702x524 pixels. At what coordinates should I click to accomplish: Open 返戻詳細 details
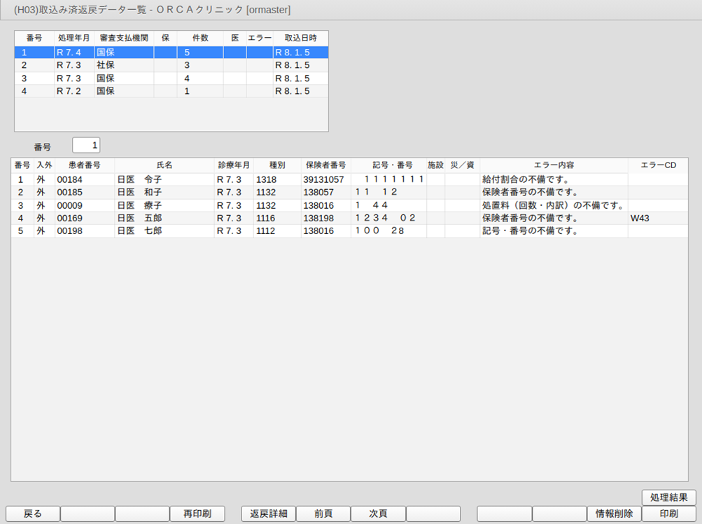click(269, 513)
